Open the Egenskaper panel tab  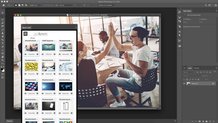[x=187, y=11]
